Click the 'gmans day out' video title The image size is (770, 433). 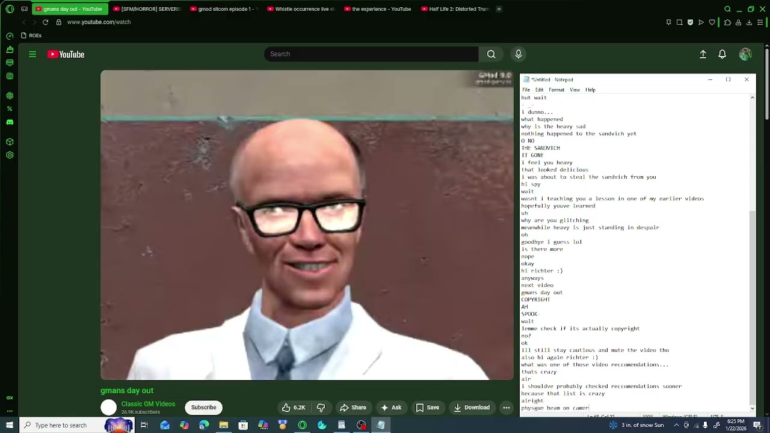coord(127,390)
